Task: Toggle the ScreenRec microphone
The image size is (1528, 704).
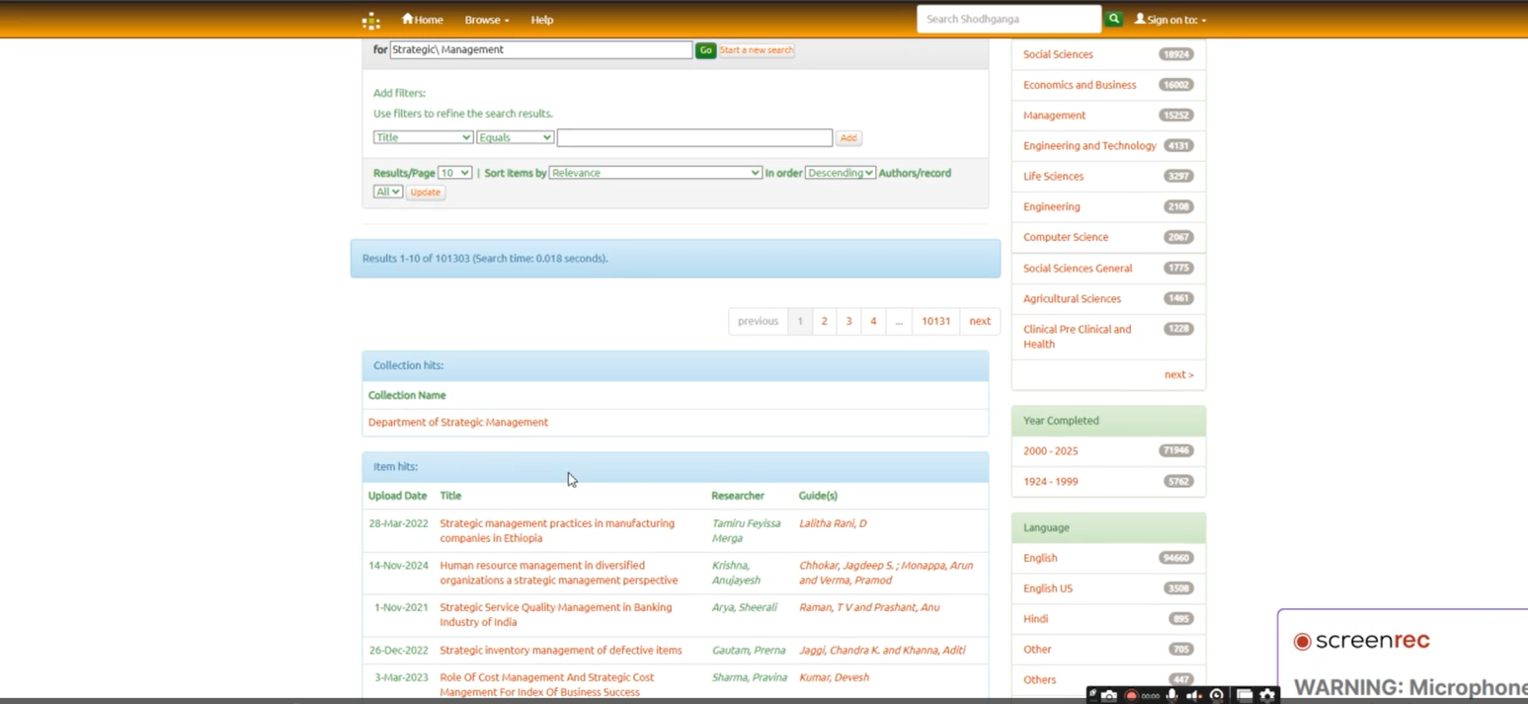Action: 1171,696
